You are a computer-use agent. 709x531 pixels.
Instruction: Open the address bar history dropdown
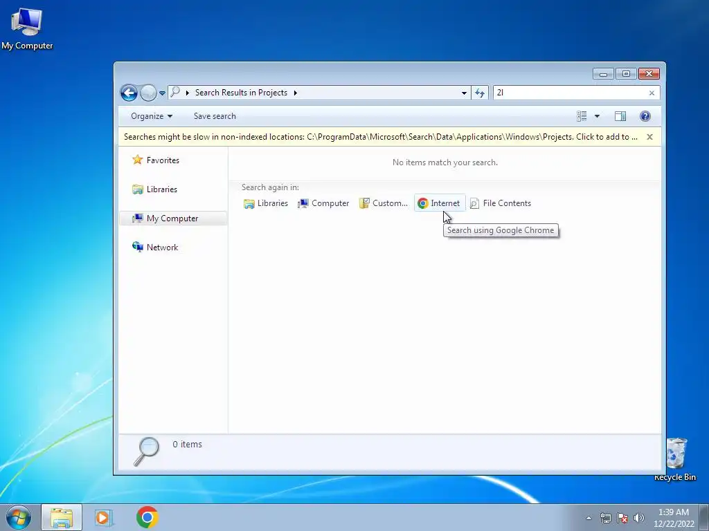(464, 93)
